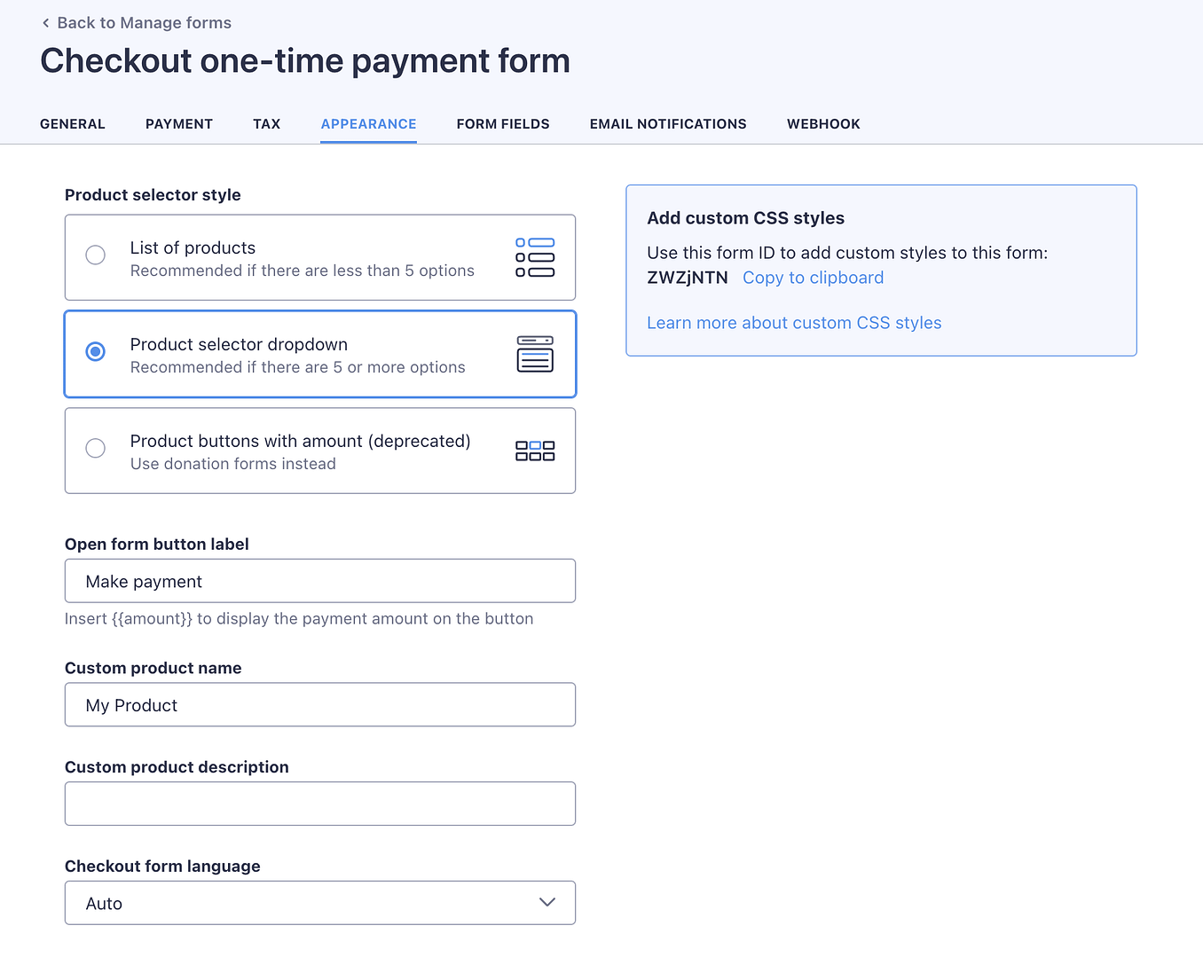Click the back chevron arrow icon
The height and width of the screenshot is (957, 1203).
pyautogui.click(x=46, y=23)
